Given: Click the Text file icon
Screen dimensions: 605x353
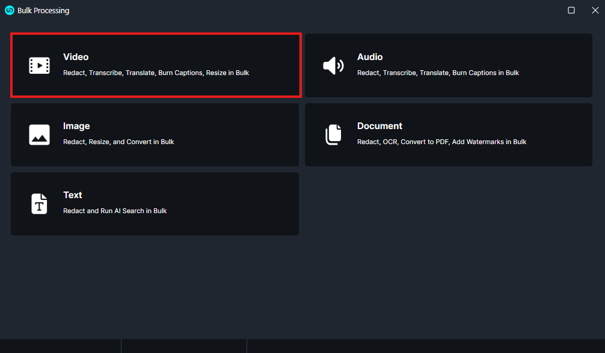Looking at the screenshot, I should point(40,204).
